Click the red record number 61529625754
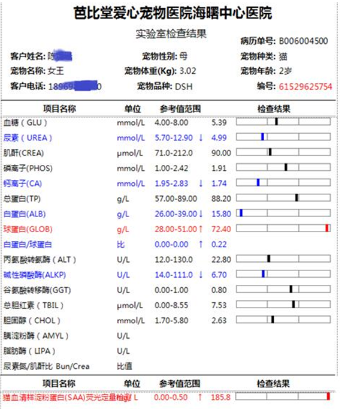Image resolution: width=345 pixels, height=409 pixels. click(x=305, y=86)
